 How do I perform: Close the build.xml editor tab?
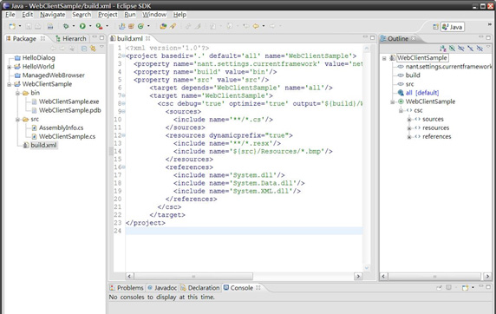pos(147,39)
